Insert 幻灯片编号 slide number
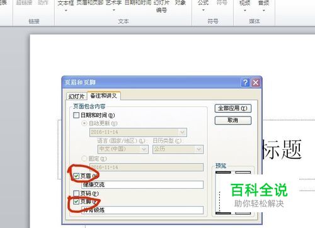Viewport: 315px width, 228px height. (x=161, y=6)
